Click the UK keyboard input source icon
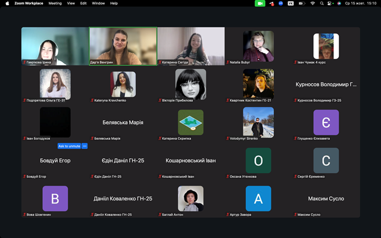 (x=291, y=3)
